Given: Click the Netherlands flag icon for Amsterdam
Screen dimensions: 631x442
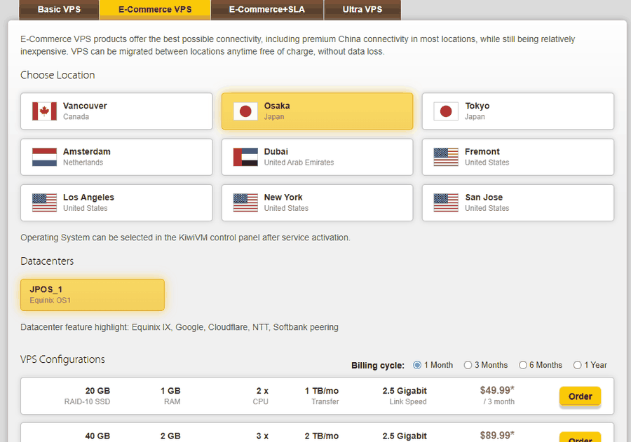Looking at the screenshot, I should [44, 157].
